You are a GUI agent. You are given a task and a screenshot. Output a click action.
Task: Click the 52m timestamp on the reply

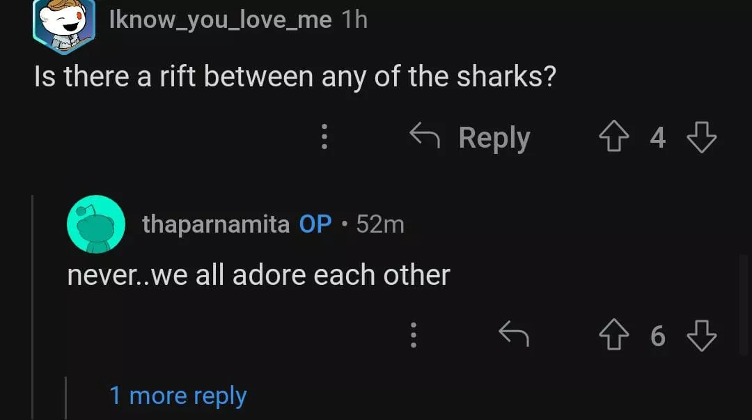[379, 224]
